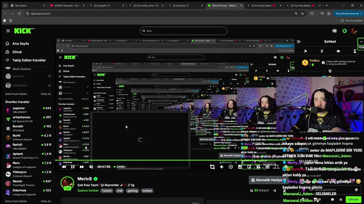The image size is (364, 204).
Task: Open Ayberk Grand Theft Auto channel
Action: tap(28, 156)
